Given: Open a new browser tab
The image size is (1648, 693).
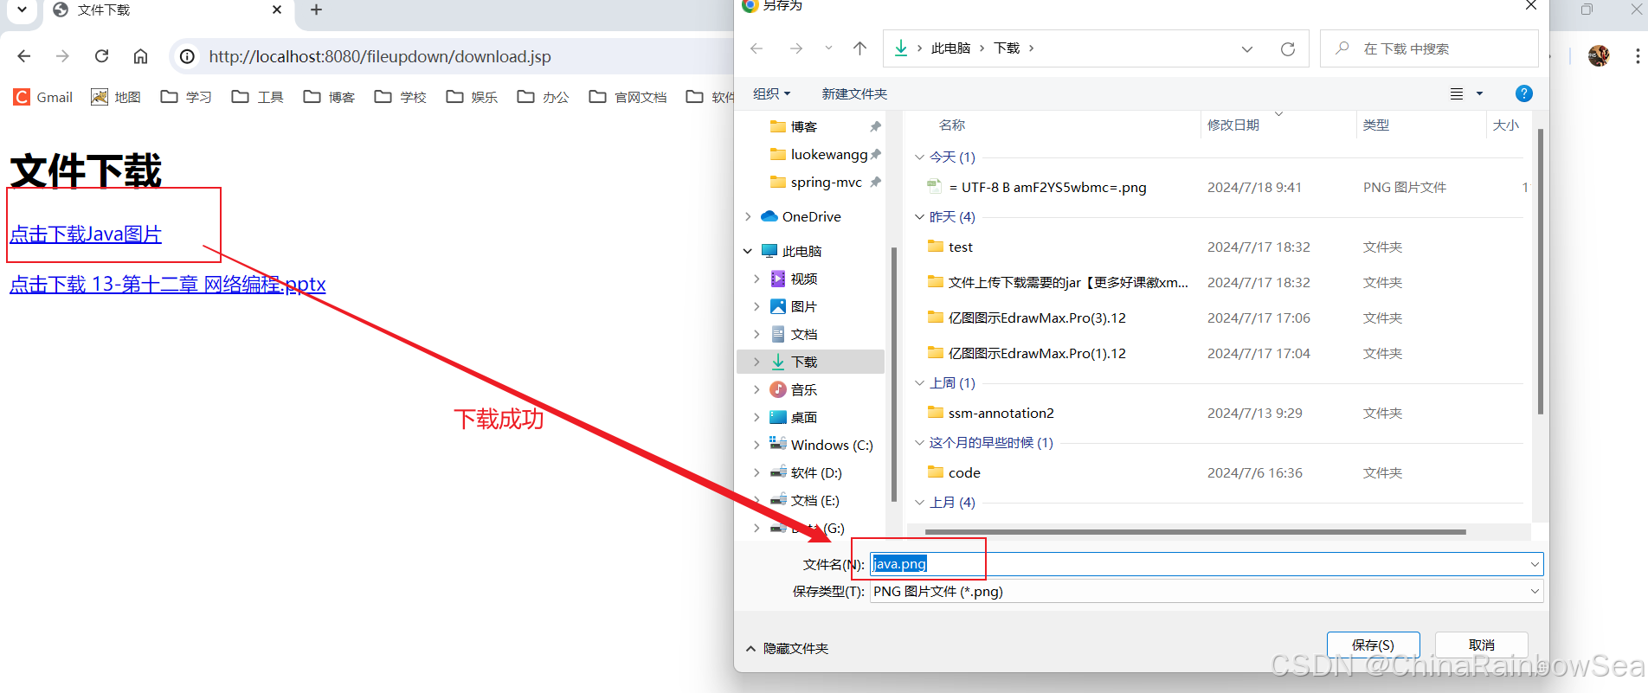Looking at the screenshot, I should pos(317,10).
